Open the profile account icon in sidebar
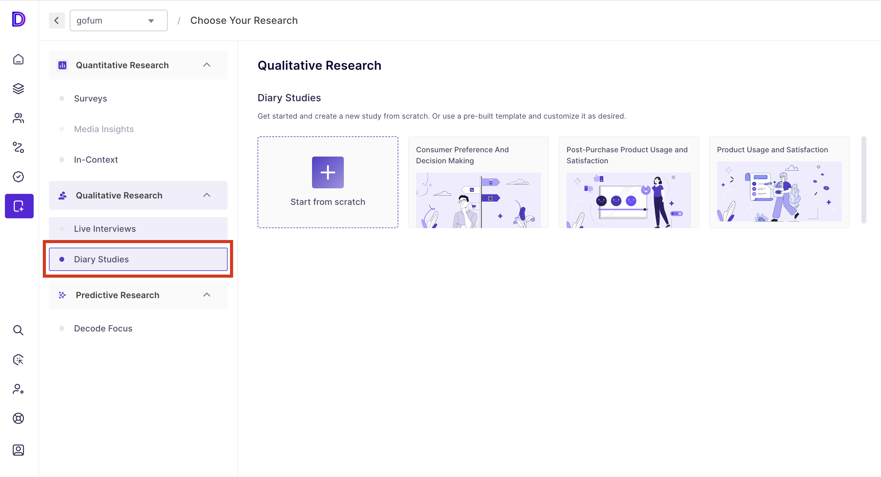Image resolution: width=881 pixels, height=477 pixels. click(x=18, y=450)
